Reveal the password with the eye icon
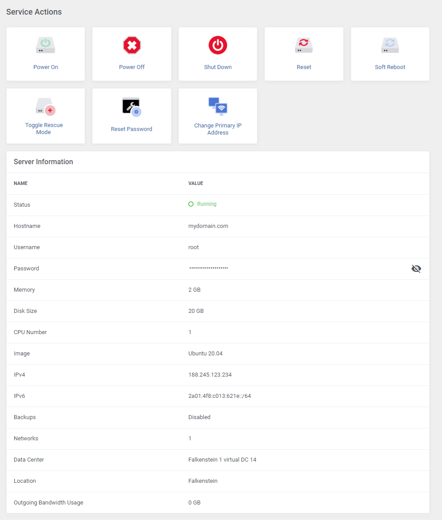This screenshot has width=442, height=520. pos(416,269)
